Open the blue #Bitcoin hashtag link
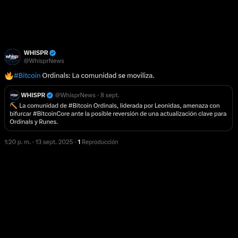The width and height of the screenshot is (238, 238). (27, 75)
